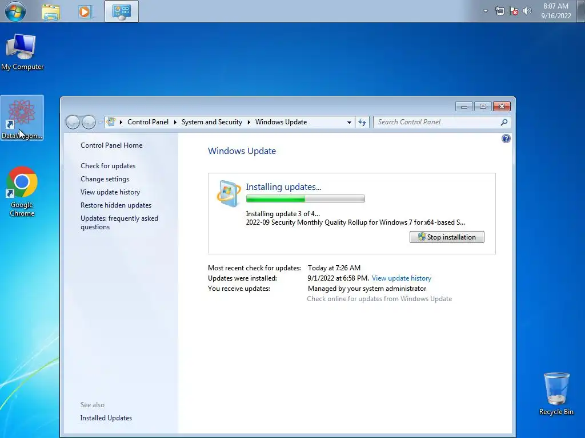The image size is (585, 438).
Task: Go back with the Back arrow button
Action: pyautogui.click(x=73, y=122)
